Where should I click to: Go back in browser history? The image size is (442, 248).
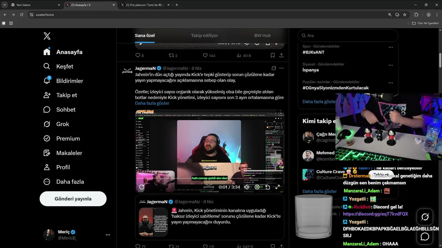pos(5,15)
